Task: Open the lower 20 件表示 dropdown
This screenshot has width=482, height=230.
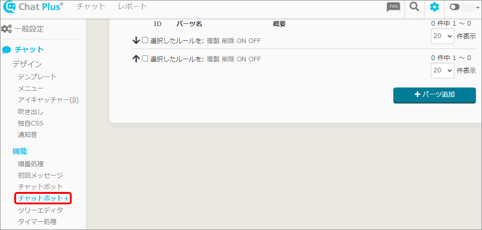Action: pyautogui.click(x=442, y=70)
